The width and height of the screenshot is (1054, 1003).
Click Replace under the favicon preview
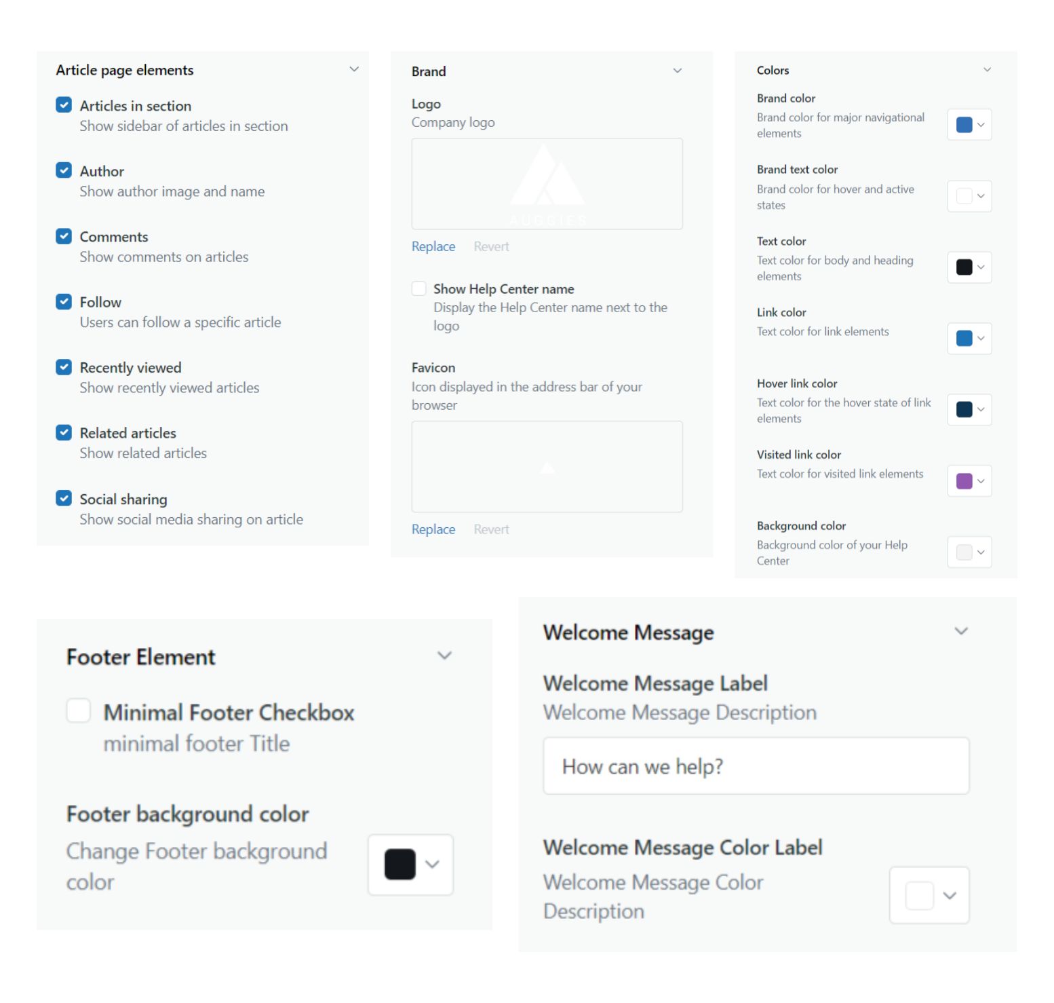tap(433, 529)
